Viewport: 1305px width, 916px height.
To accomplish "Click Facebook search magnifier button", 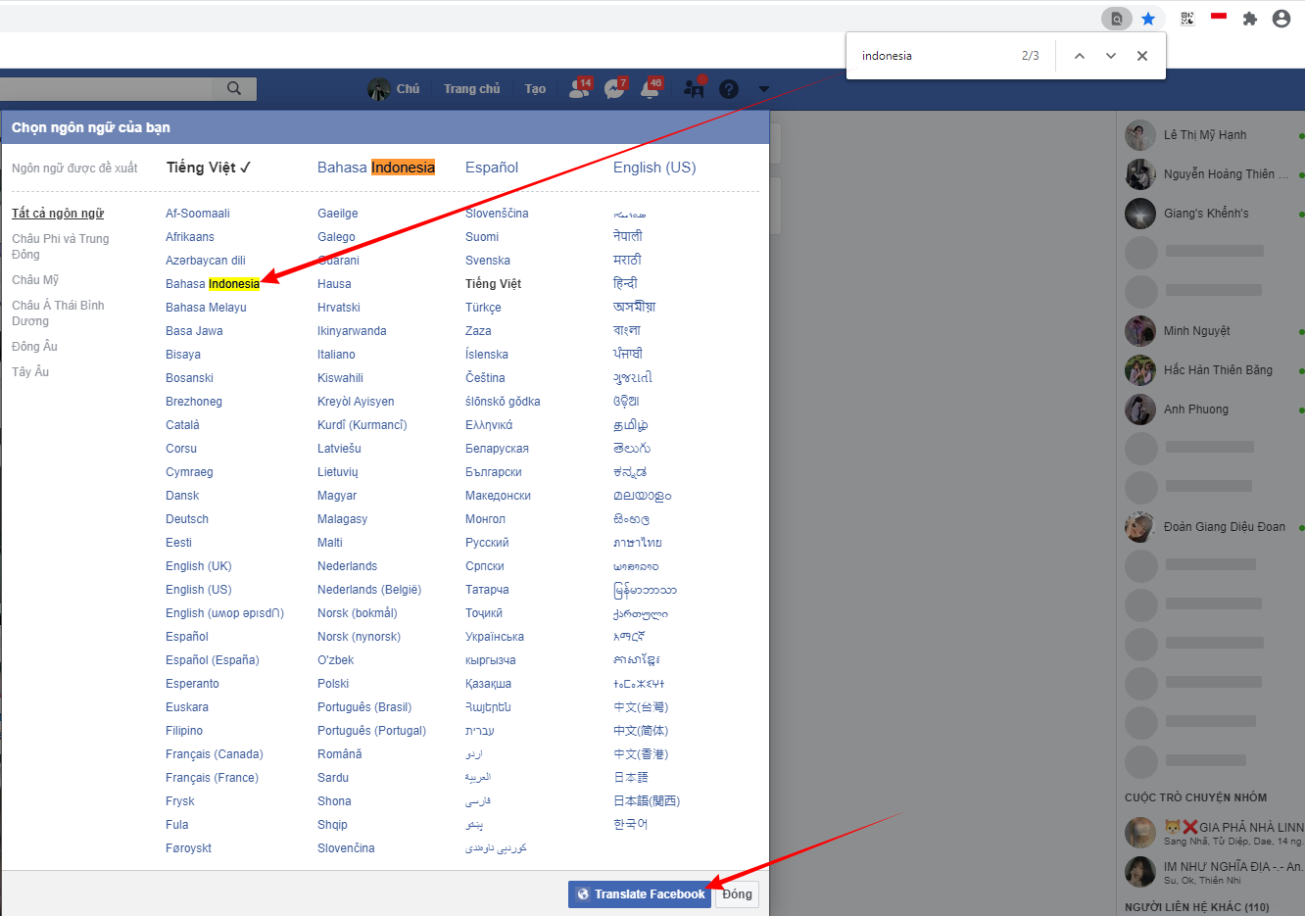I will [x=234, y=89].
